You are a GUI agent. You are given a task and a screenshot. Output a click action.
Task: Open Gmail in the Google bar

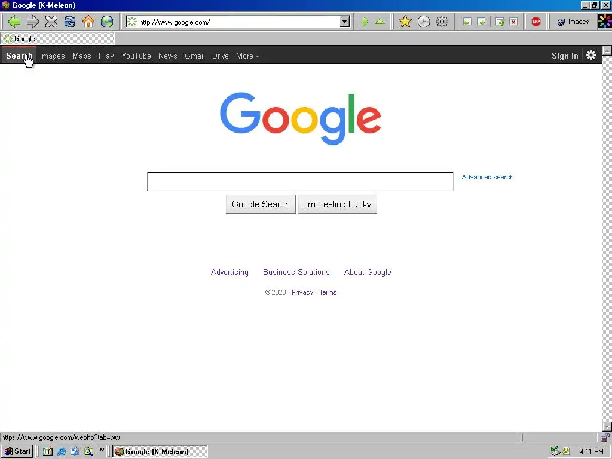[x=195, y=56]
